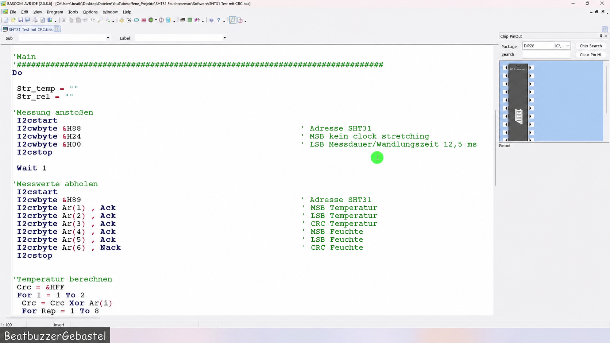Cut selection with the scissors icon
Image resolution: width=610 pixels, height=343 pixels.
[64, 20]
